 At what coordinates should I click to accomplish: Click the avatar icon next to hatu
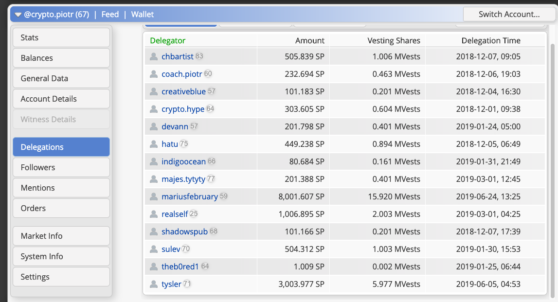(154, 144)
